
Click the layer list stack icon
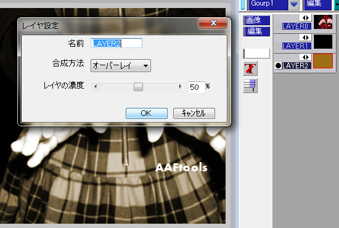click(x=250, y=86)
